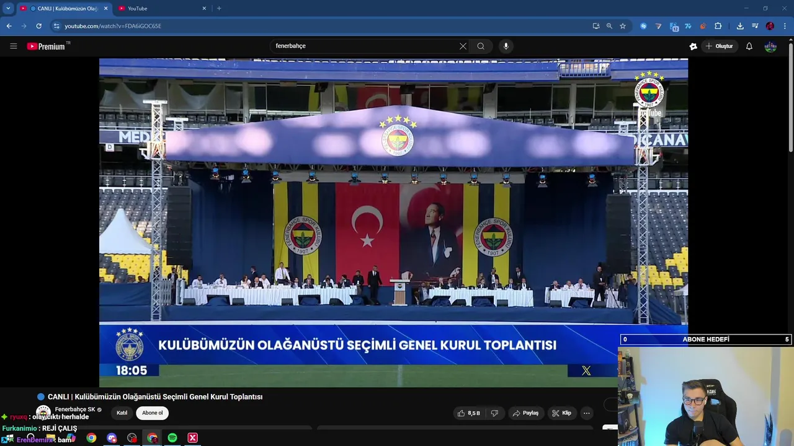Screen dimensions: 794x446
Task: Go forward in browser history
Action: 24,26
